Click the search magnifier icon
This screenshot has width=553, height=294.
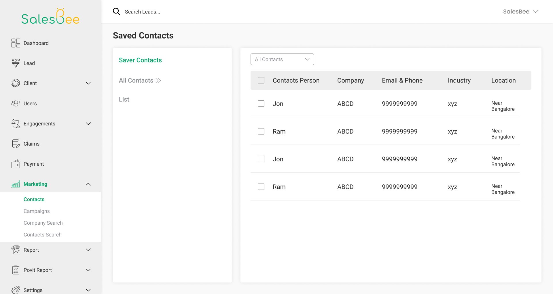click(x=116, y=12)
